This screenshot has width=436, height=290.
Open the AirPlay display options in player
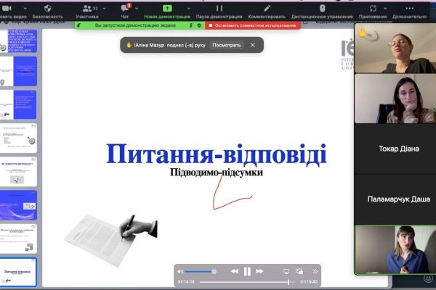[287, 271]
